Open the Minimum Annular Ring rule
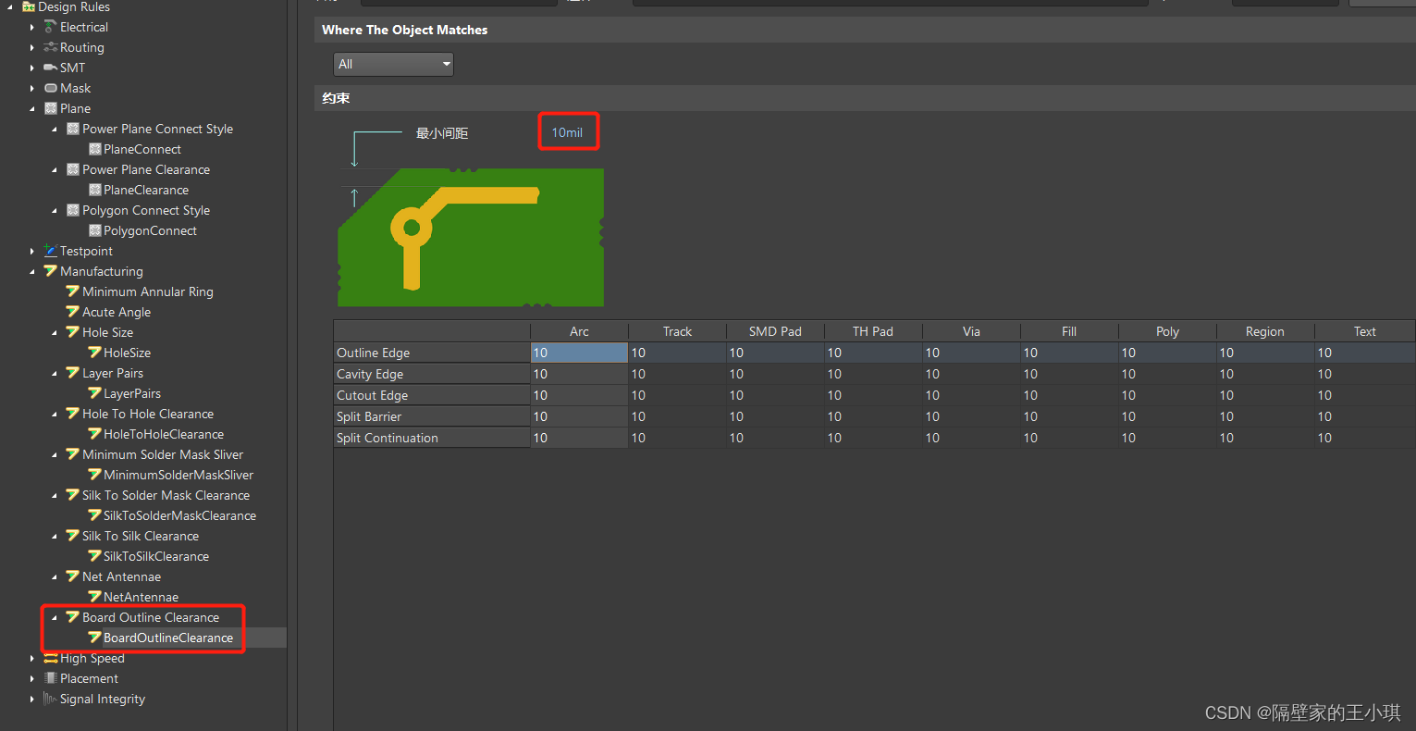 (x=147, y=291)
